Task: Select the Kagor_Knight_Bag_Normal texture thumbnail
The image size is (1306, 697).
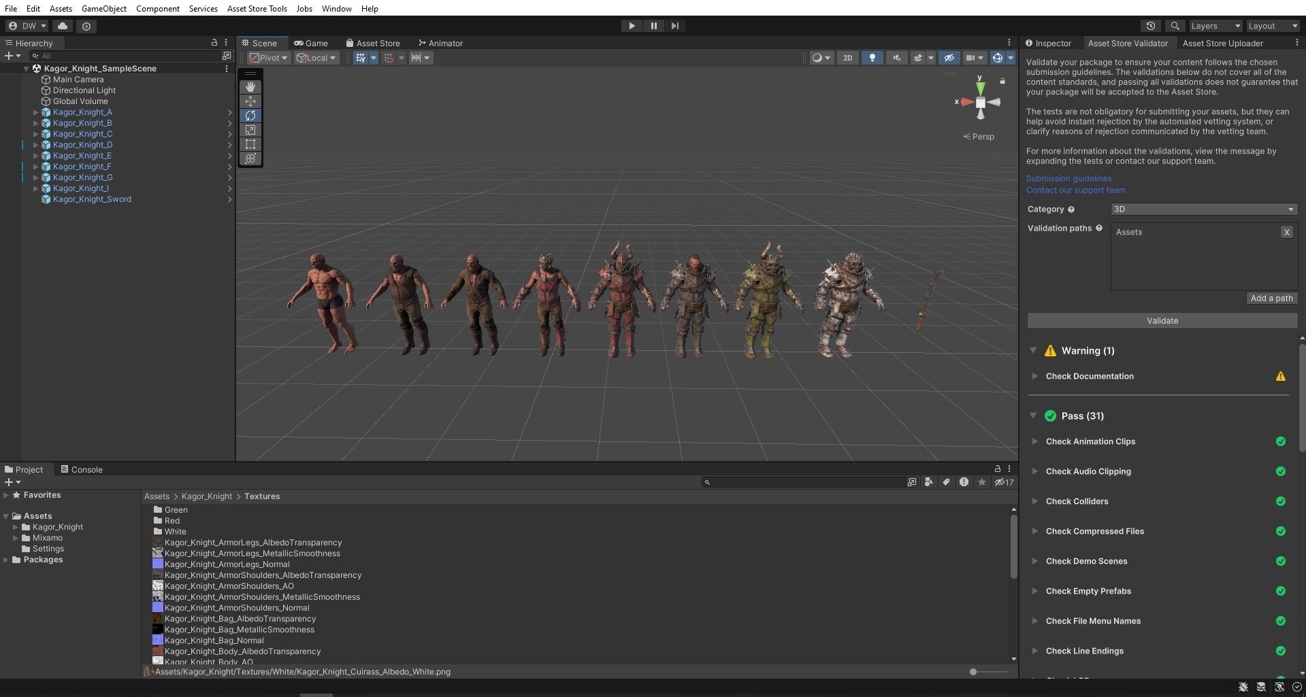Action: 157,641
